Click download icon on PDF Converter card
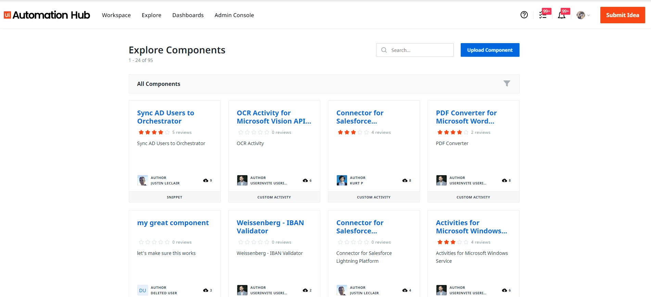Viewport: 651px width, 297px height. 505,180
